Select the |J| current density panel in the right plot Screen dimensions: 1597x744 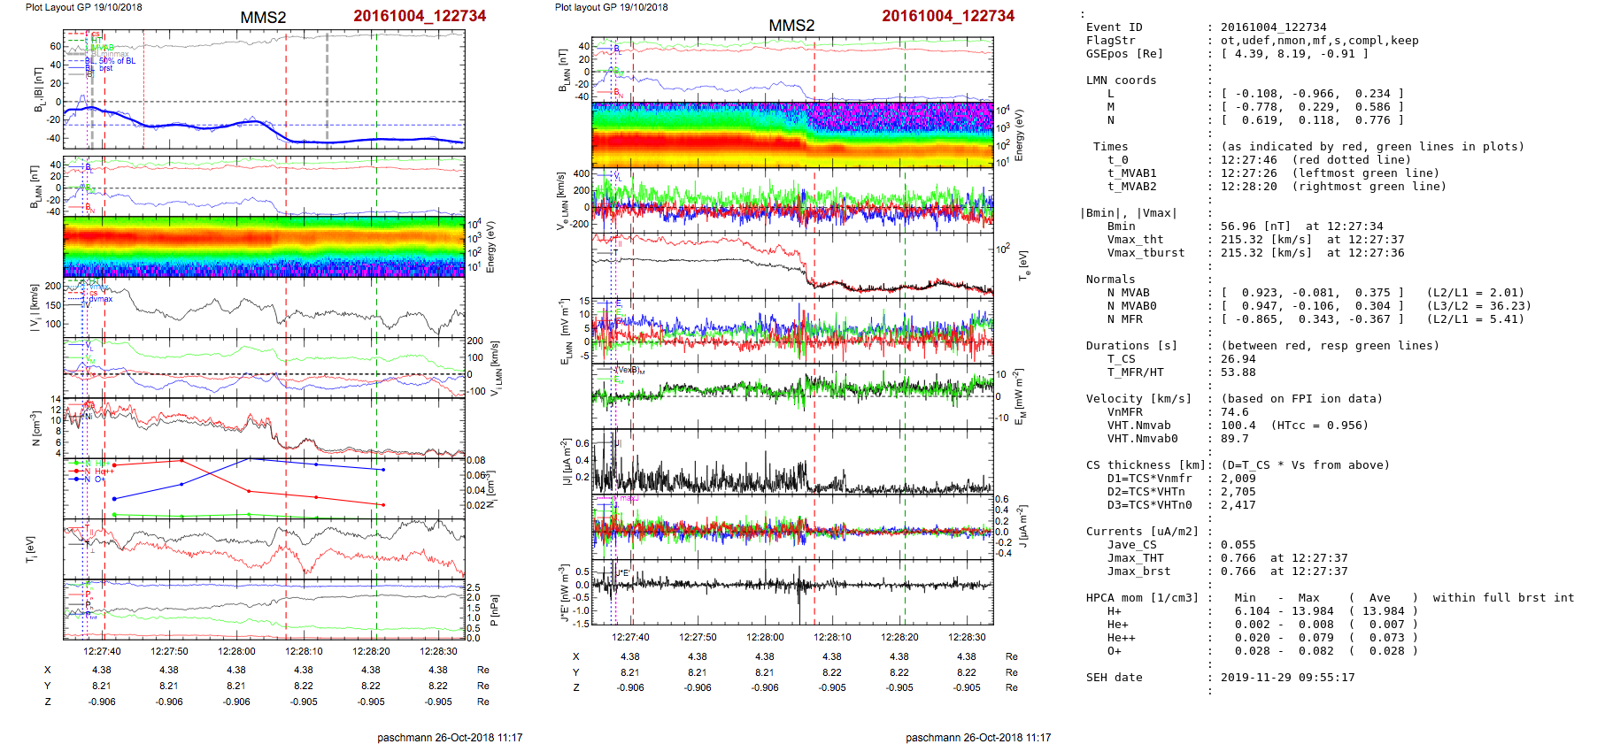[x=792, y=460]
